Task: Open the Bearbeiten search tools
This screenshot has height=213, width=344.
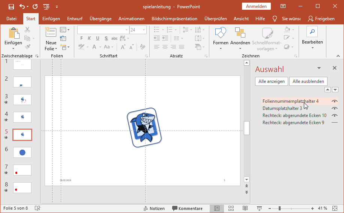Action: pos(312,38)
